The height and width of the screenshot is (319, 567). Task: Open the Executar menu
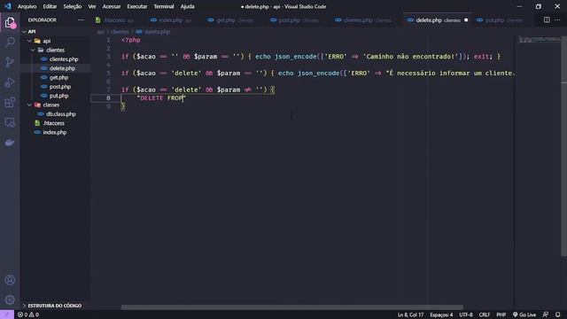(137, 6)
